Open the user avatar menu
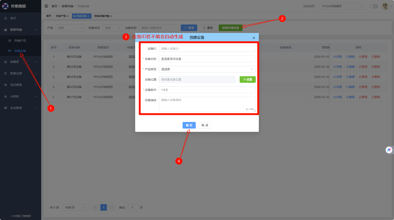Screen dimensions: 394x220 [x=385, y=6]
